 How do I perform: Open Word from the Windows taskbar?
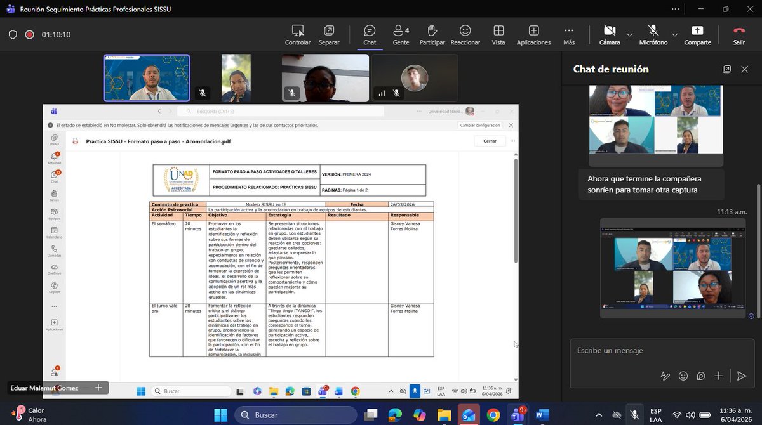click(x=542, y=415)
